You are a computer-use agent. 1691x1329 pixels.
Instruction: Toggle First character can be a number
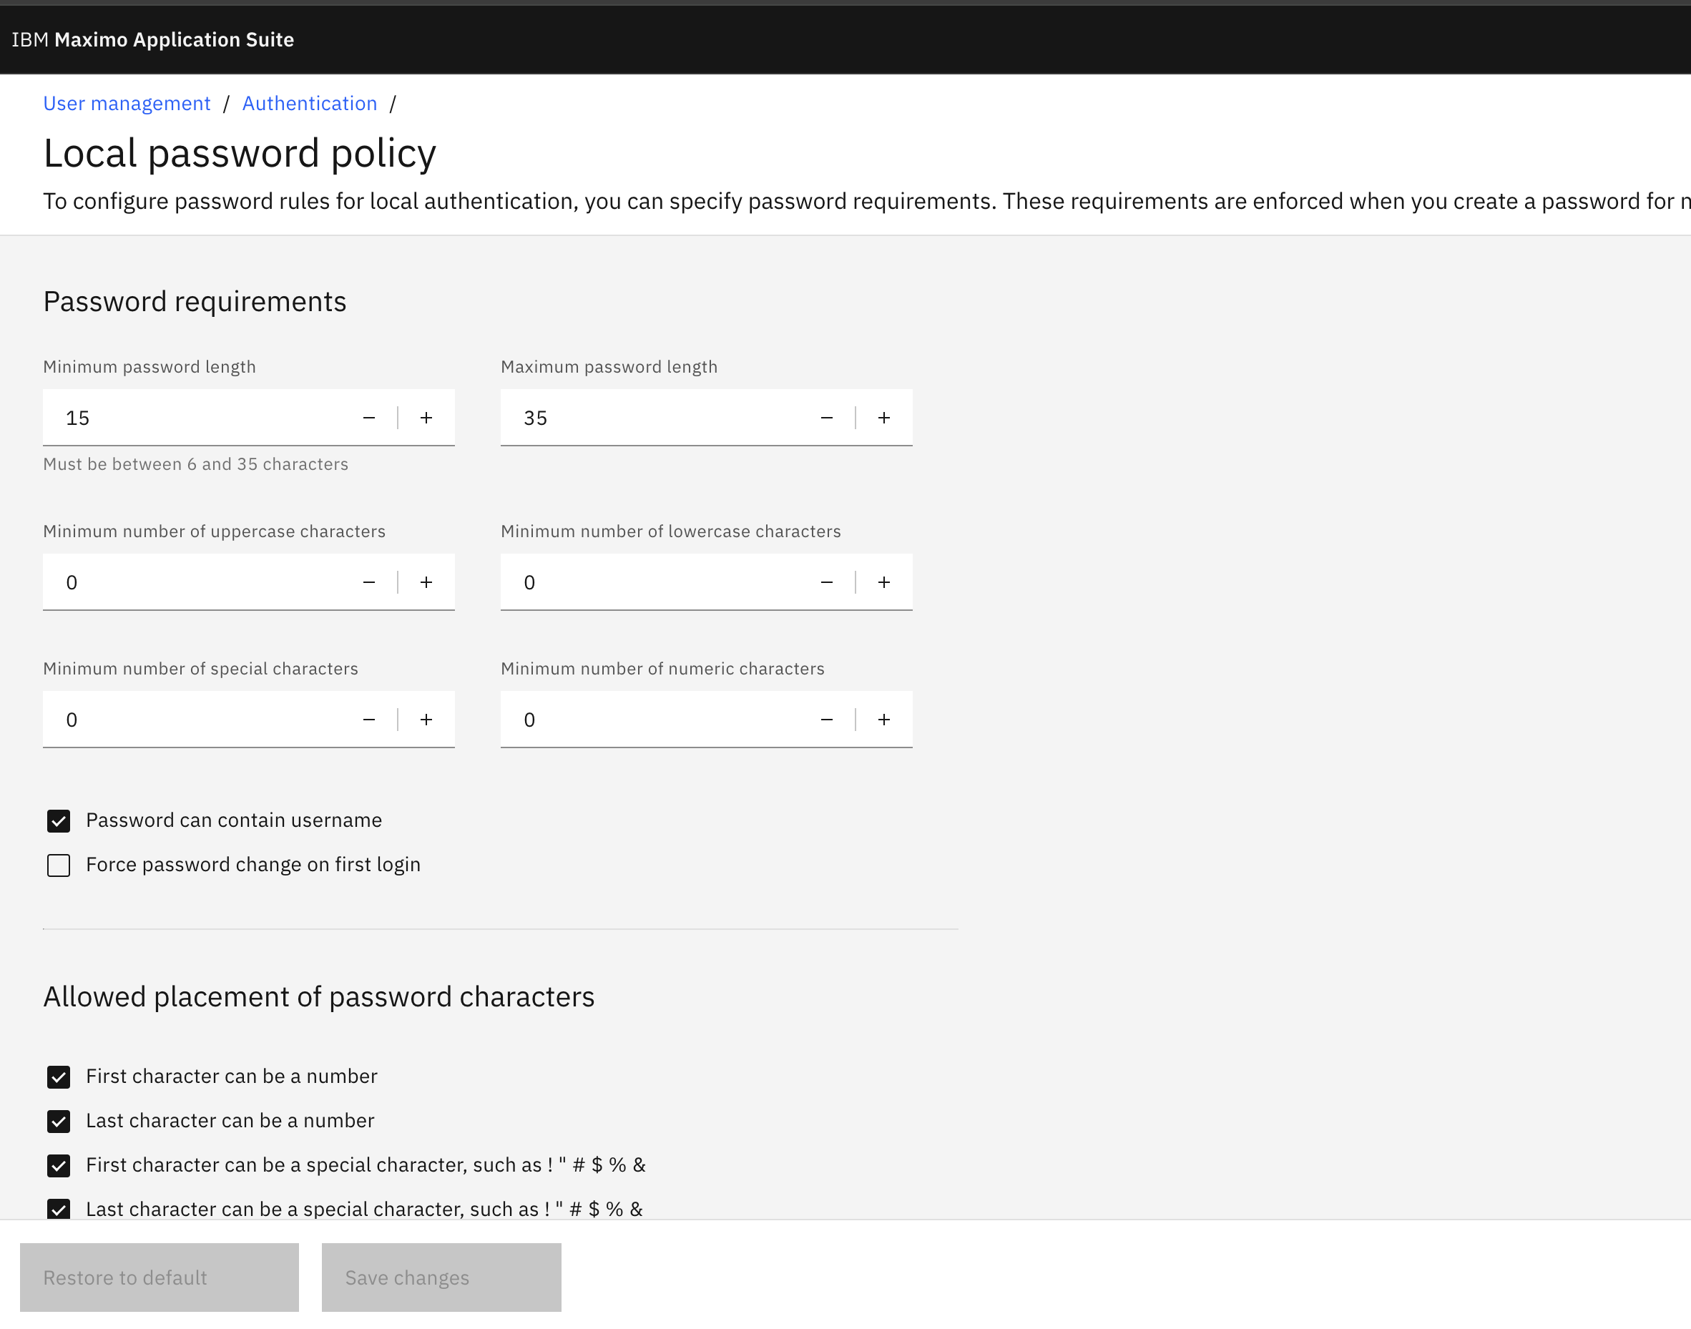click(59, 1077)
